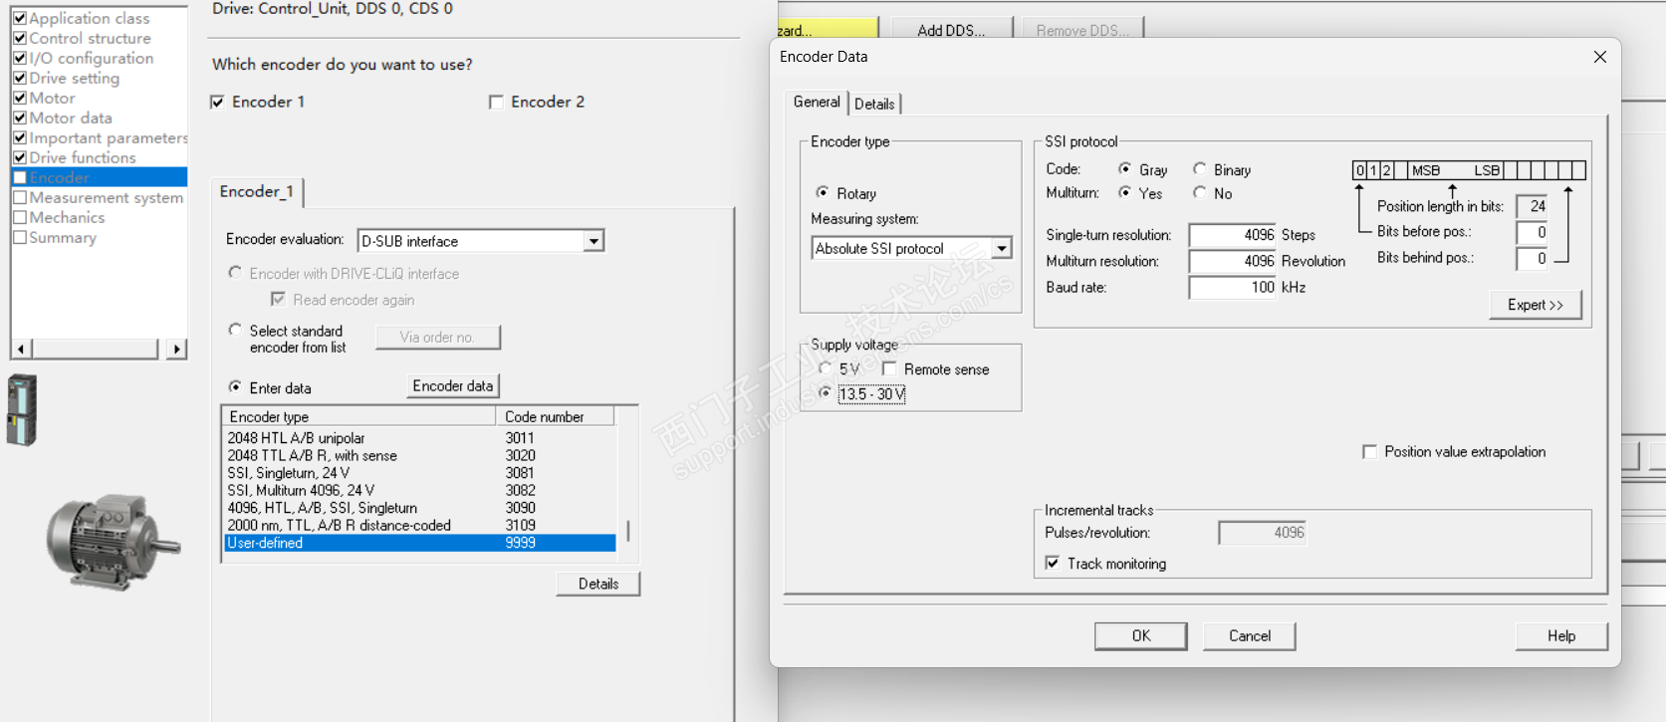This screenshot has height=722, width=1666.
Task: Select the Encoder_1 tab
Action: pos(257,191)
